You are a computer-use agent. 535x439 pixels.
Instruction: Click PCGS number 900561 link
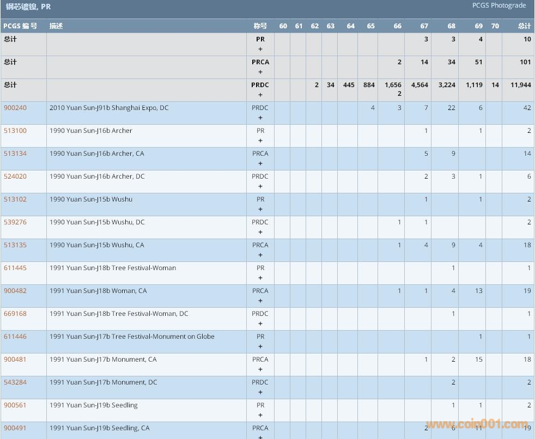coord(15,405)
